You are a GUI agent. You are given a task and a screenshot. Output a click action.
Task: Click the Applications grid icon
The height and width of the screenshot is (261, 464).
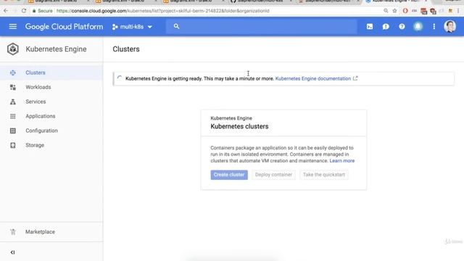pyautogui.click(x=13, y=116)
